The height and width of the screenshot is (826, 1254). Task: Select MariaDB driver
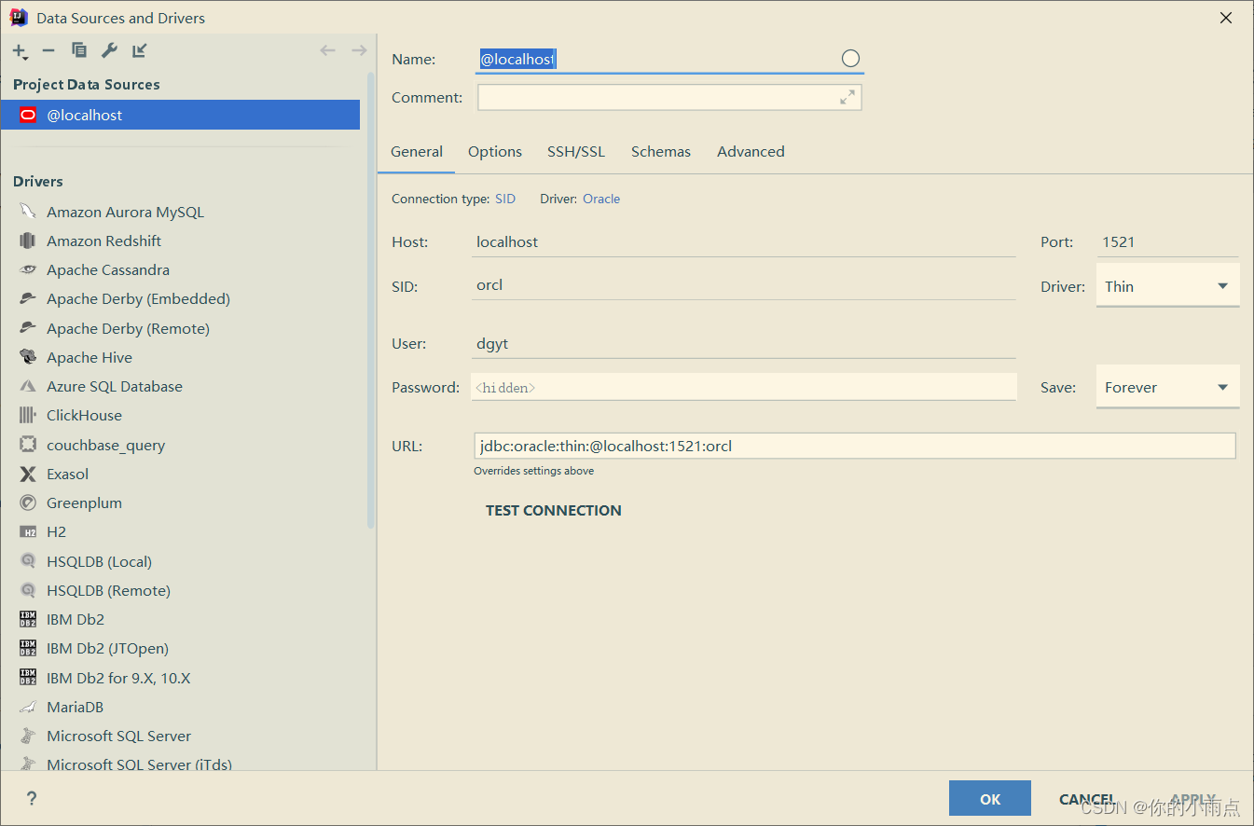pos(180,707)
